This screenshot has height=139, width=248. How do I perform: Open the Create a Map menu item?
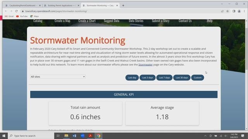click(62, 21)
